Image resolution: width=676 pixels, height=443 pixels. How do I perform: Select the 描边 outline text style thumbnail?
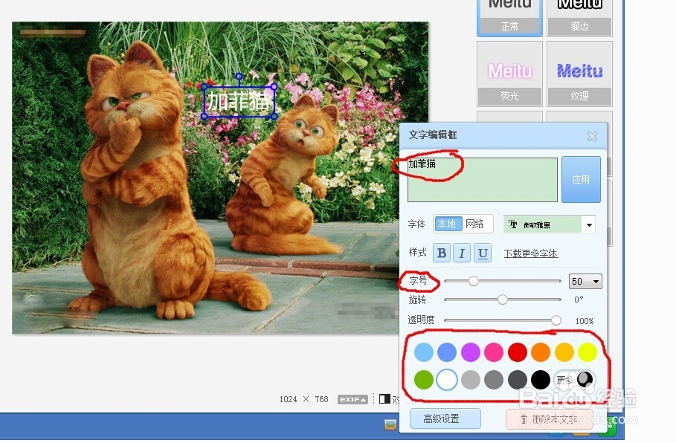pyautogui.click(x=579, y=16)
